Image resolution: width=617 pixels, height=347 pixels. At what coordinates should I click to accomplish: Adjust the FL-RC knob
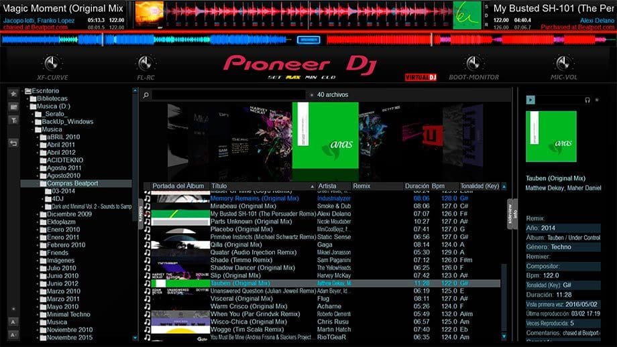[146, 63]
